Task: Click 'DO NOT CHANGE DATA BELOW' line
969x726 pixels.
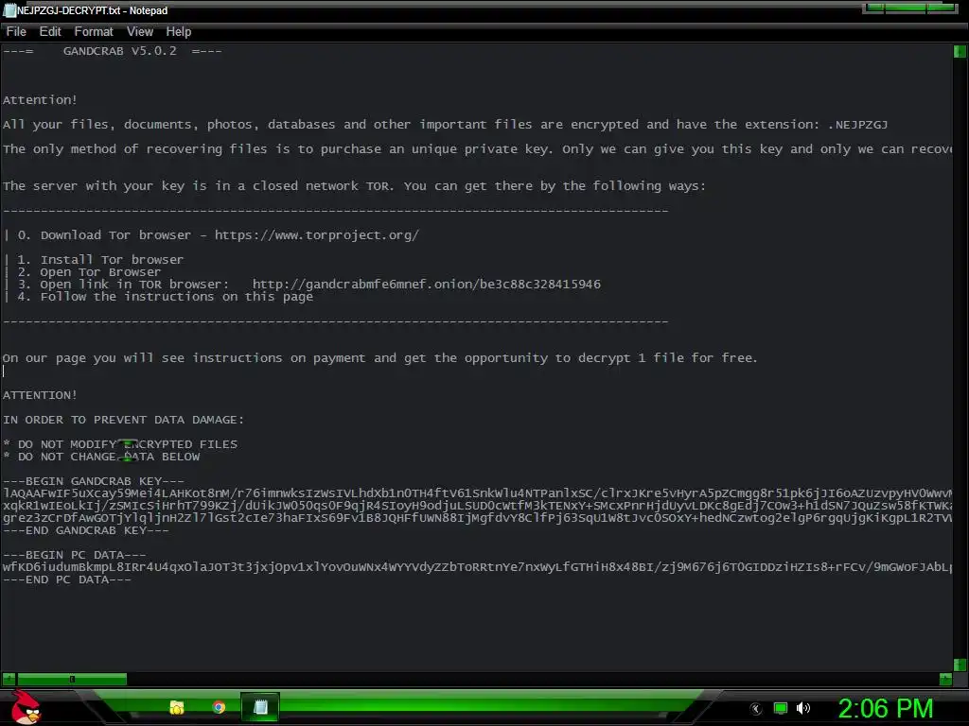Action: coord(102,457)
